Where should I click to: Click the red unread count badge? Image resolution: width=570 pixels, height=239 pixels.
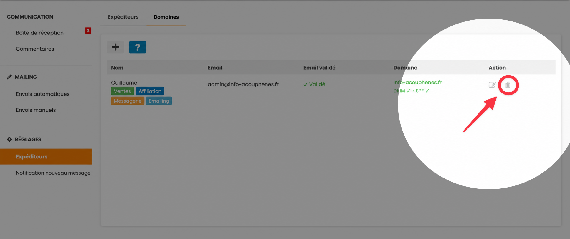88,31
